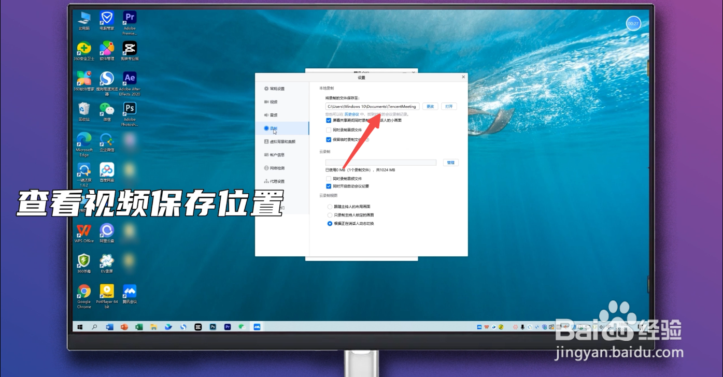The height and width of the screenshot is (377, 723).
Task: Close the 设置 dialog
Action: pos(463,77)
